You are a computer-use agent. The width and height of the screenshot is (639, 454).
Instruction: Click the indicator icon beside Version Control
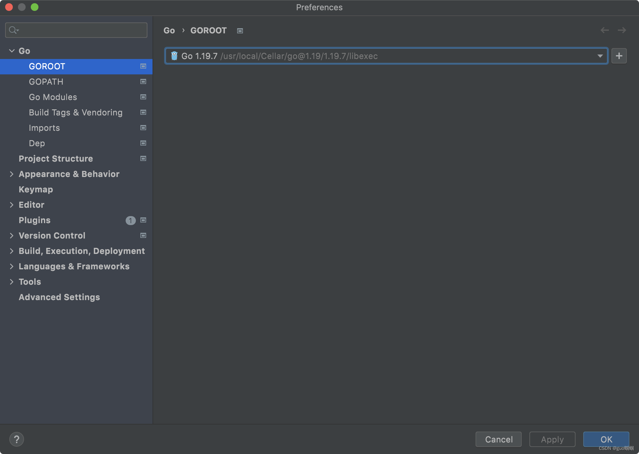143,235
